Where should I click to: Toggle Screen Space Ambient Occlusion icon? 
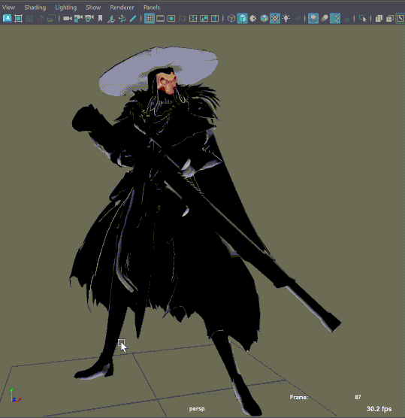(313, 18)
